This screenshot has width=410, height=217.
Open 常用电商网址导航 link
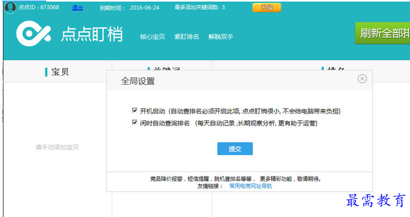pos(251,186)
